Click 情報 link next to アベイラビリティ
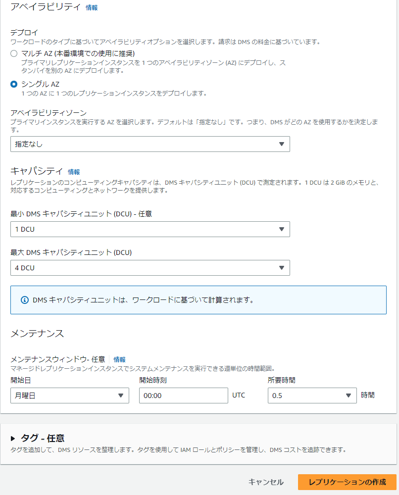Viewport: 399px width, 495px height. (92, 7)
